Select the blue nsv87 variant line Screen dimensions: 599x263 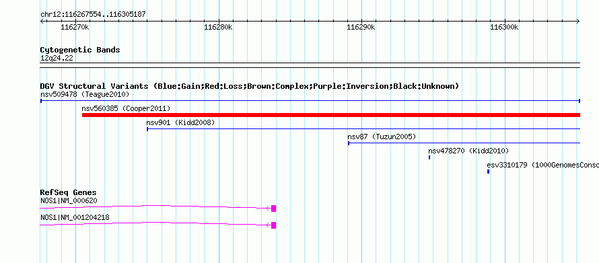(x=464, y=143)
